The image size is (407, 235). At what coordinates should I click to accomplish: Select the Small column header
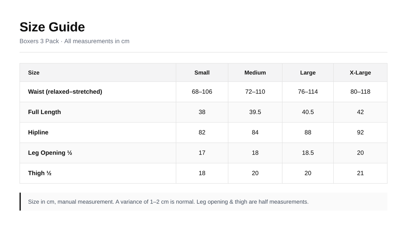(202, 73)
